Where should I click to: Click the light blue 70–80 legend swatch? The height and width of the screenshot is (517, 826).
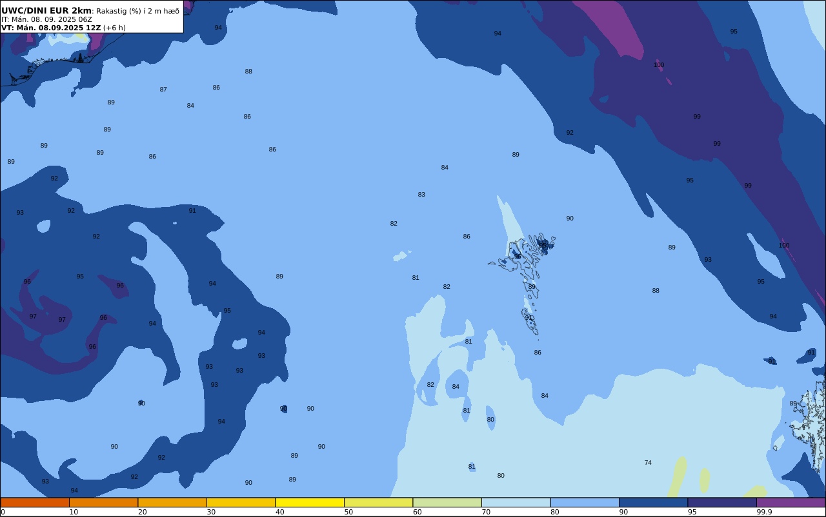tap(516, 502)
